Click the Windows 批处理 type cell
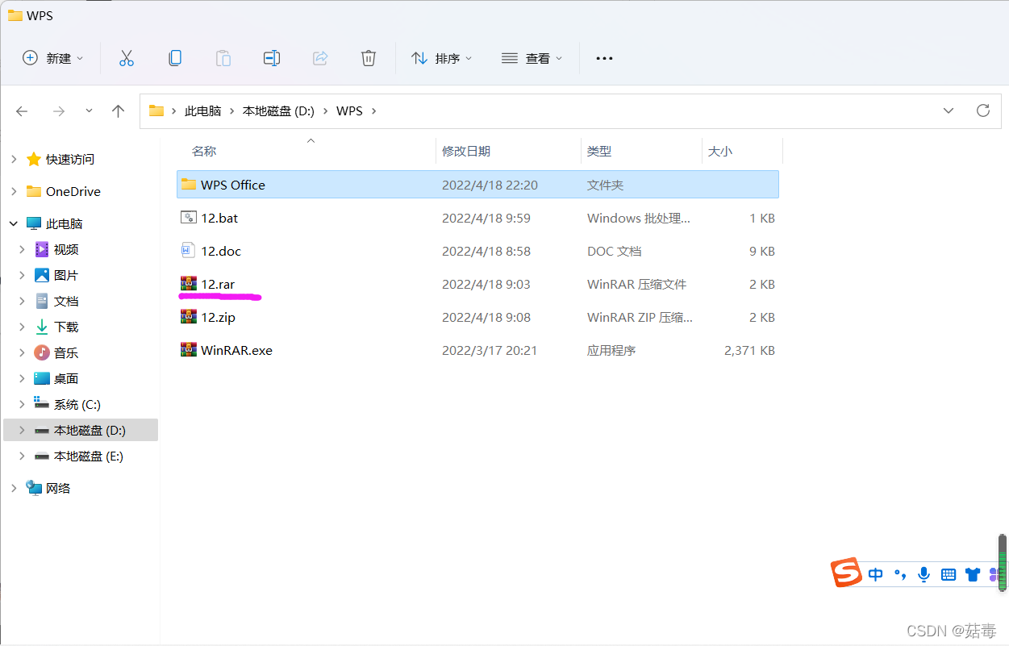The width and height of the screenshot is (1009, 646). (639, 218)
